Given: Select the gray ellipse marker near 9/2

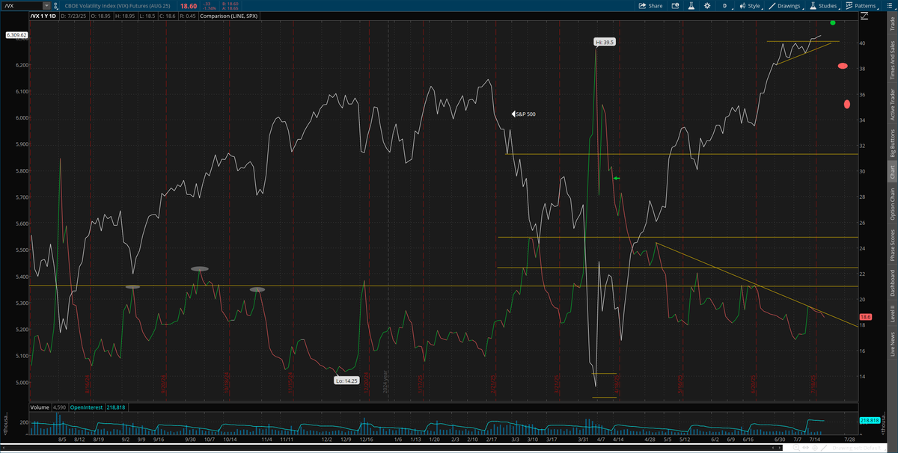Looking at the screenshot, I should pos(132,286).
